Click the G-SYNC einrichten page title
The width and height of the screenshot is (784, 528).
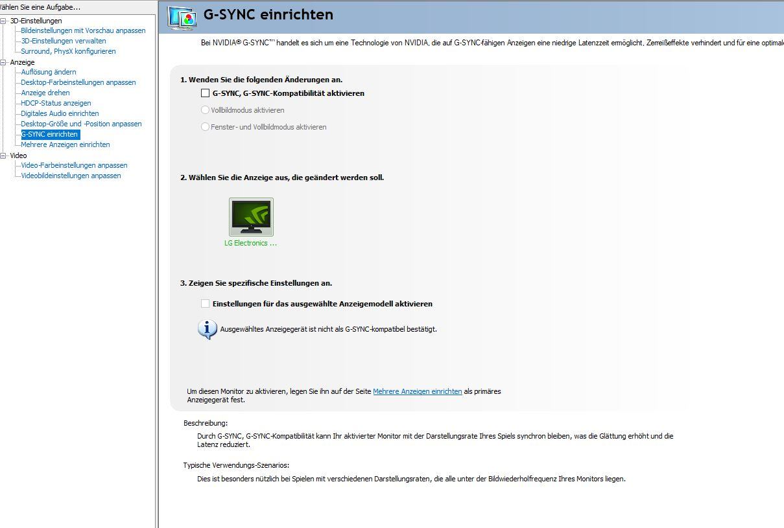pos(268,14)
